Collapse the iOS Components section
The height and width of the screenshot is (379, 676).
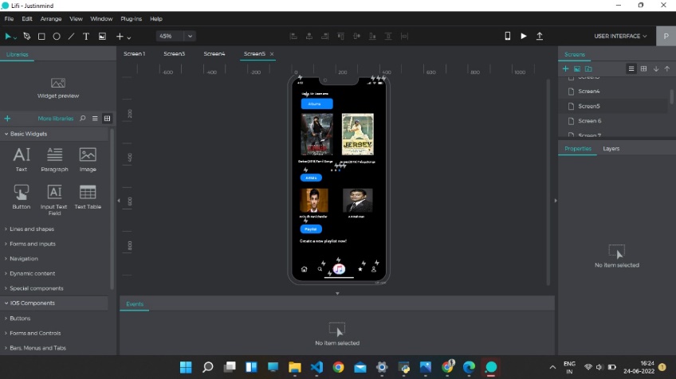point(54,303)
